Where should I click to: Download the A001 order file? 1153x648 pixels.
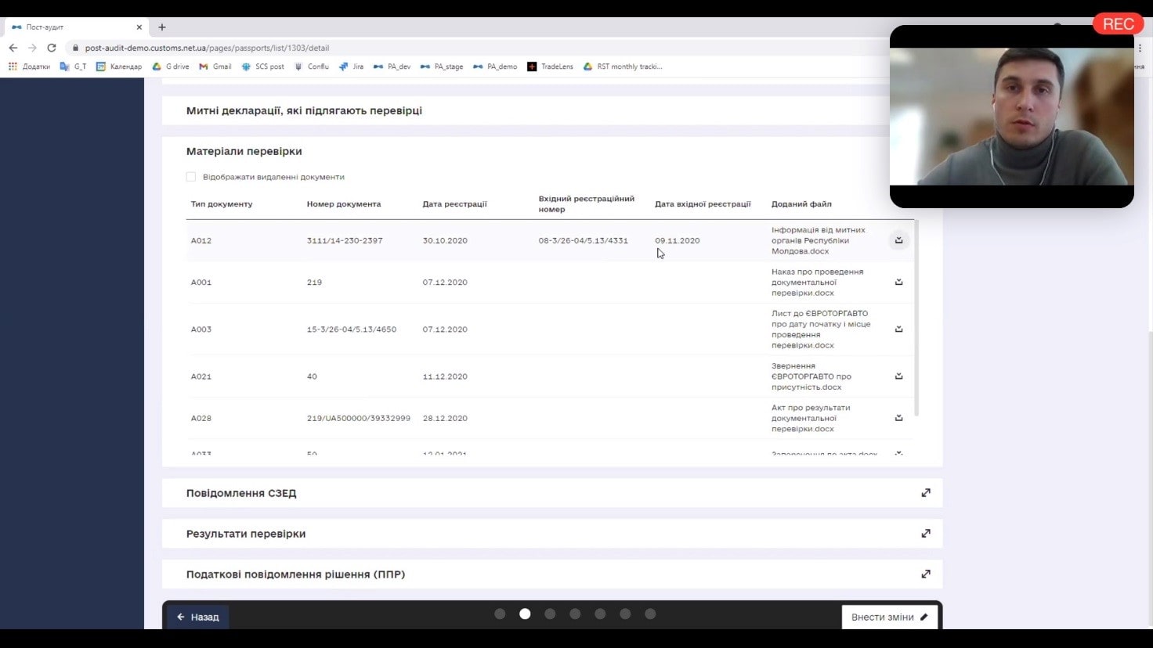coord(898,282)
